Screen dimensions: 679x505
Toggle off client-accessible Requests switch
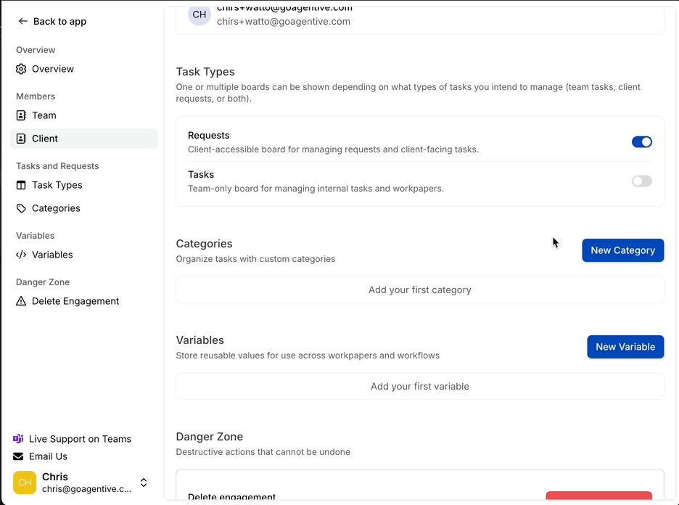pyautogui.click(x=641, y=141)
